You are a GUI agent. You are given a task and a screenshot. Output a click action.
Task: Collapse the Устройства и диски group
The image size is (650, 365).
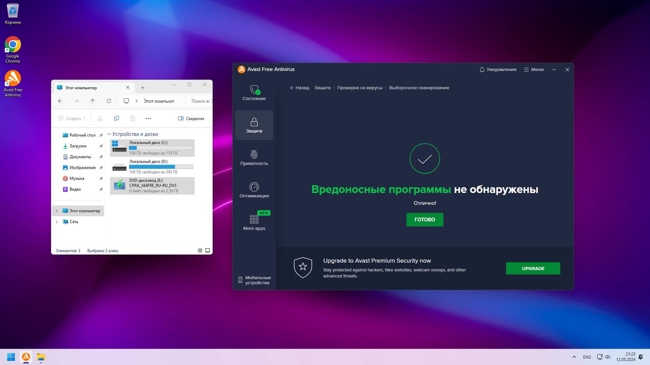coord(109,134)
